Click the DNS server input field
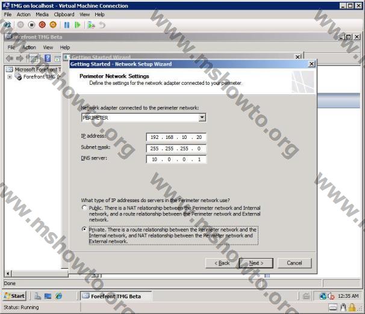 tap(176, 159)
